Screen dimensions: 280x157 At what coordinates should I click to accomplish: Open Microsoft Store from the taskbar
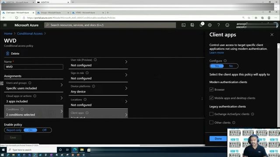click(x=89, y=150)
